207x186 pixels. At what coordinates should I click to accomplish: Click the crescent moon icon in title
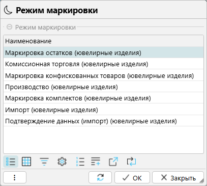[x=8, y=10]
